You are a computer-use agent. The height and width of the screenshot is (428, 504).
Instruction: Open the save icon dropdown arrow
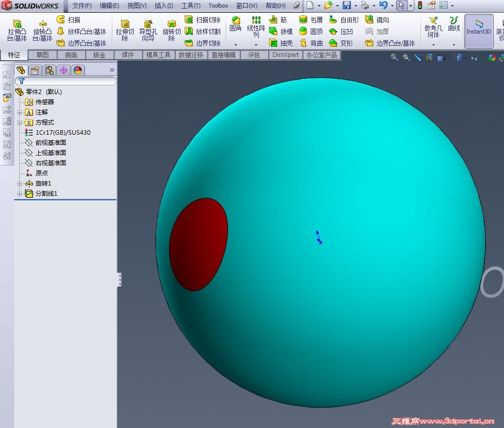point(355,6)
